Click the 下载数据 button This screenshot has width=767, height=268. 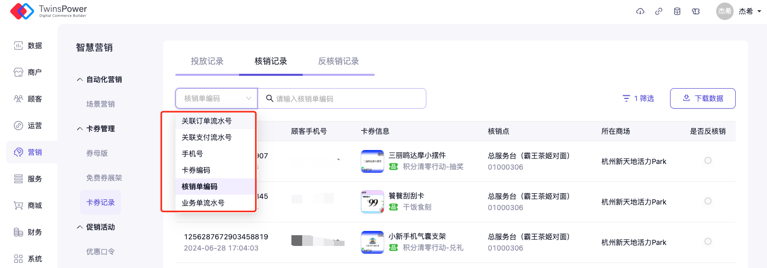coord(702,98)
